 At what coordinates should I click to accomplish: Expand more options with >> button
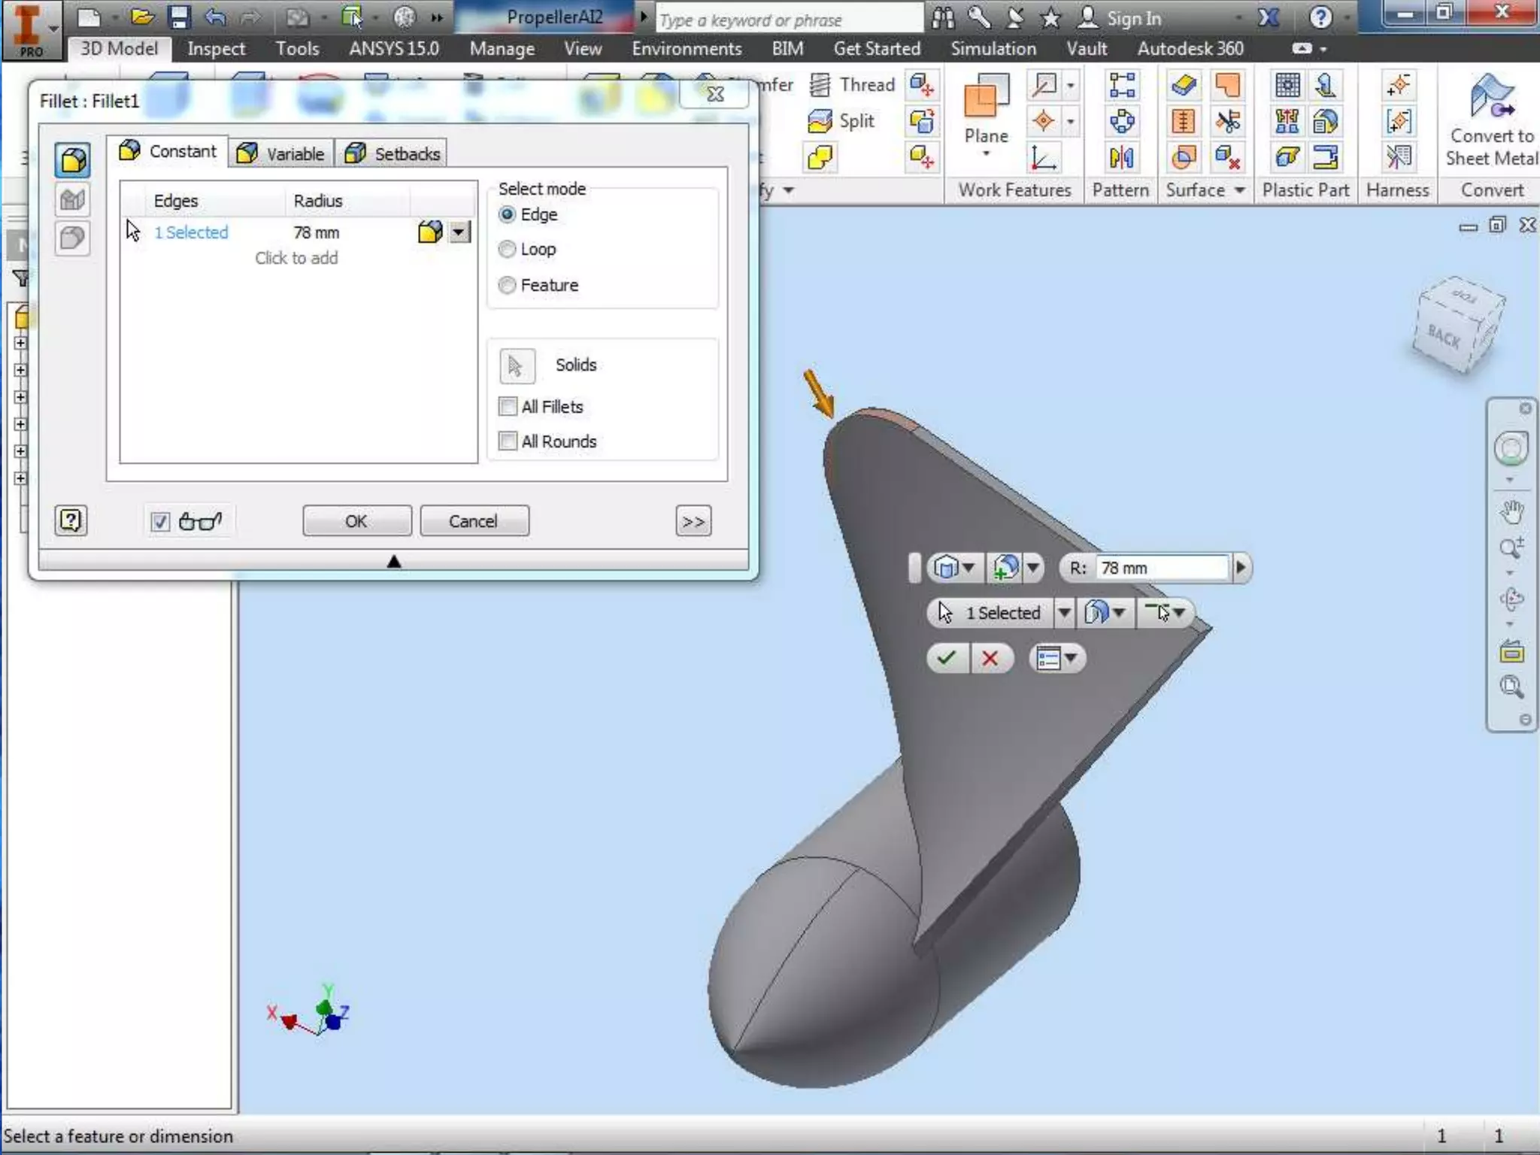(x=693, y=522)
